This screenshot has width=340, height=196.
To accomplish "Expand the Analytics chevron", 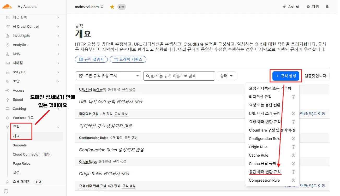I will coord(58,45).
